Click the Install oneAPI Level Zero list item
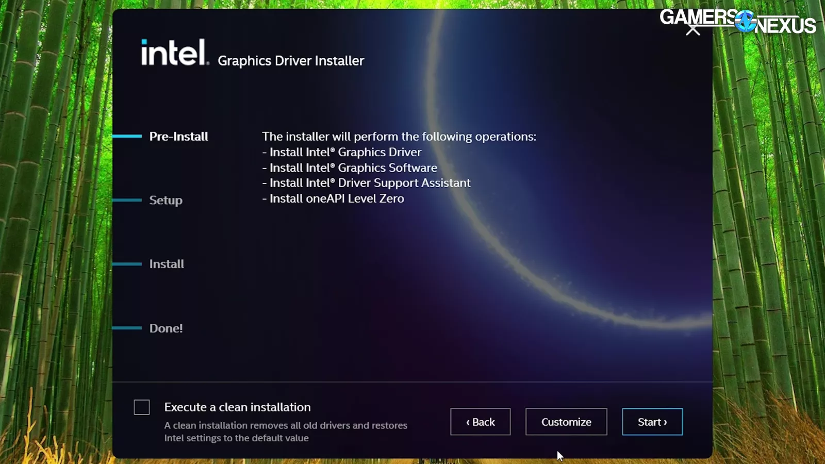The height and width of the screenshot is (464, 825). coord(333,198)
